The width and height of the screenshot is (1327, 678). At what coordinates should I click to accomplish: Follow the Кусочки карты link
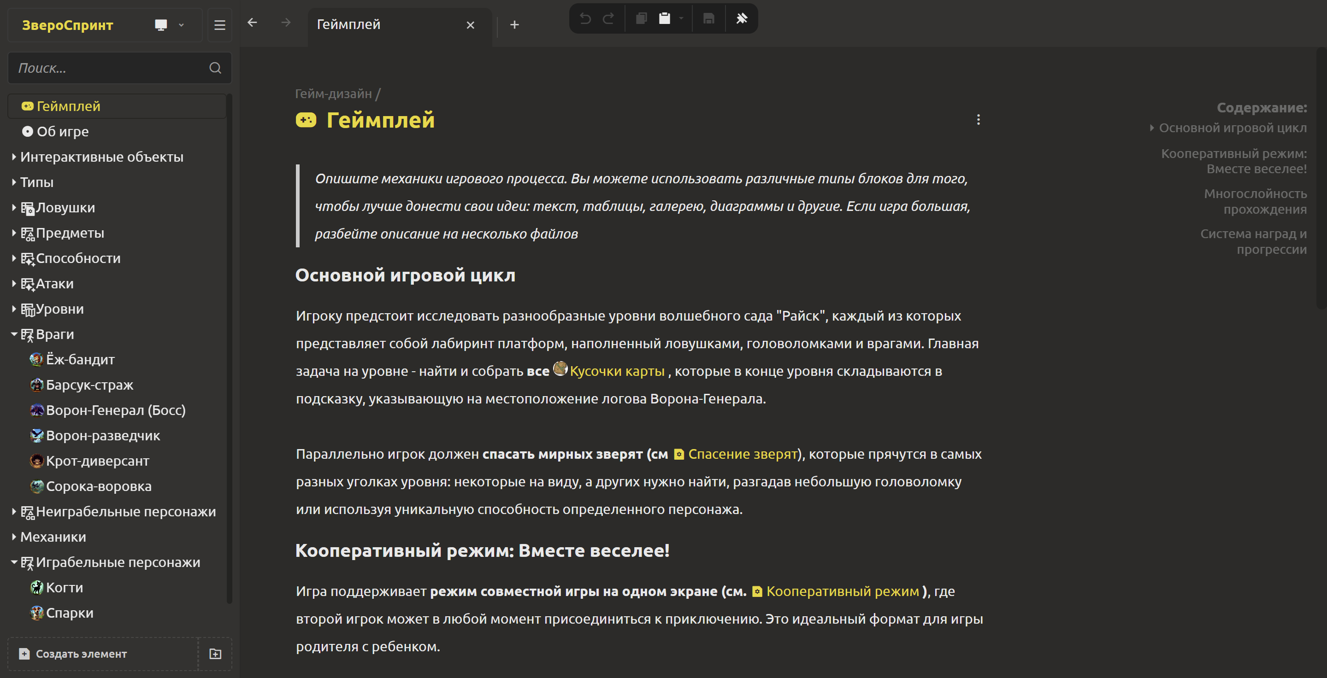[x=617, y=371]
